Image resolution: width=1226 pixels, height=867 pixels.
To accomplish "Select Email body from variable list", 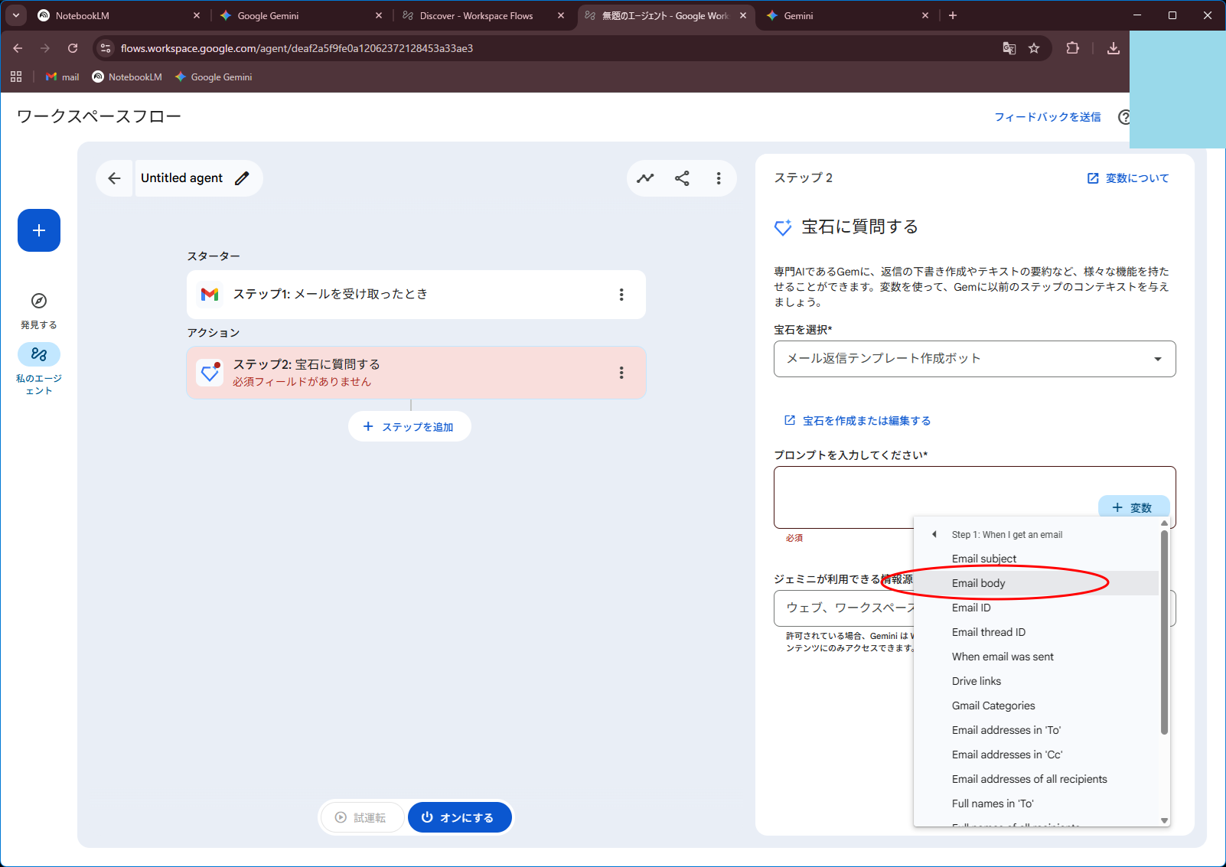I will pyautogui.click(x=979, y=583).
